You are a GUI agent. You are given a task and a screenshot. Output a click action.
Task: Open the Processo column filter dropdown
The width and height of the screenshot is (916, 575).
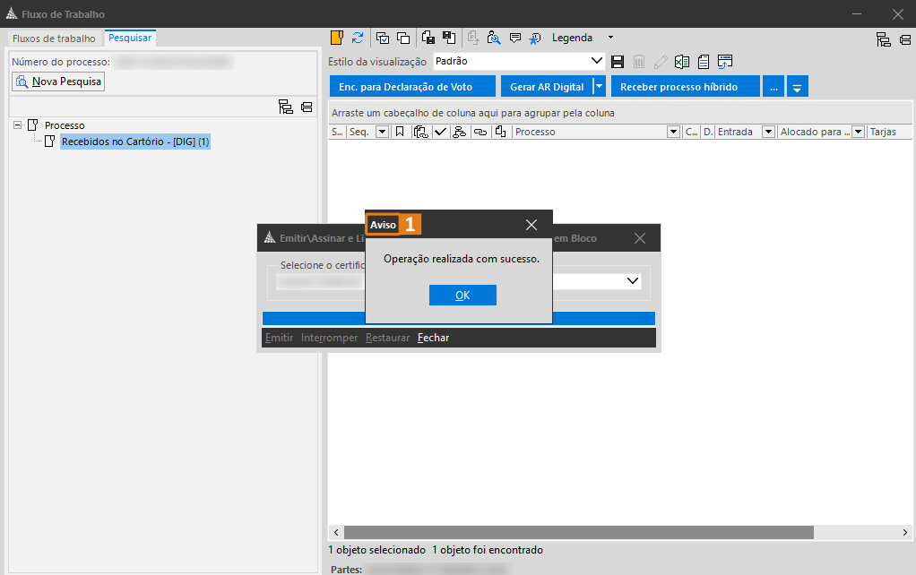coord(674,132)
